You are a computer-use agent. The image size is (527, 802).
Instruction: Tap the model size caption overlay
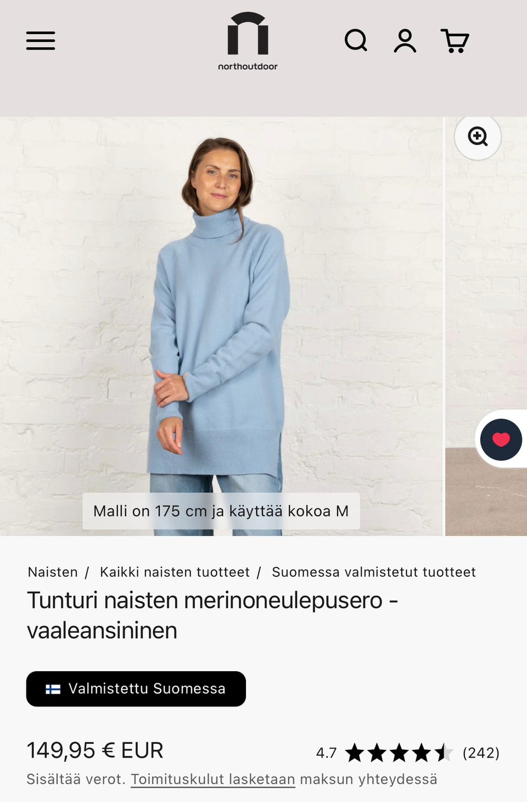pos(221,511)
